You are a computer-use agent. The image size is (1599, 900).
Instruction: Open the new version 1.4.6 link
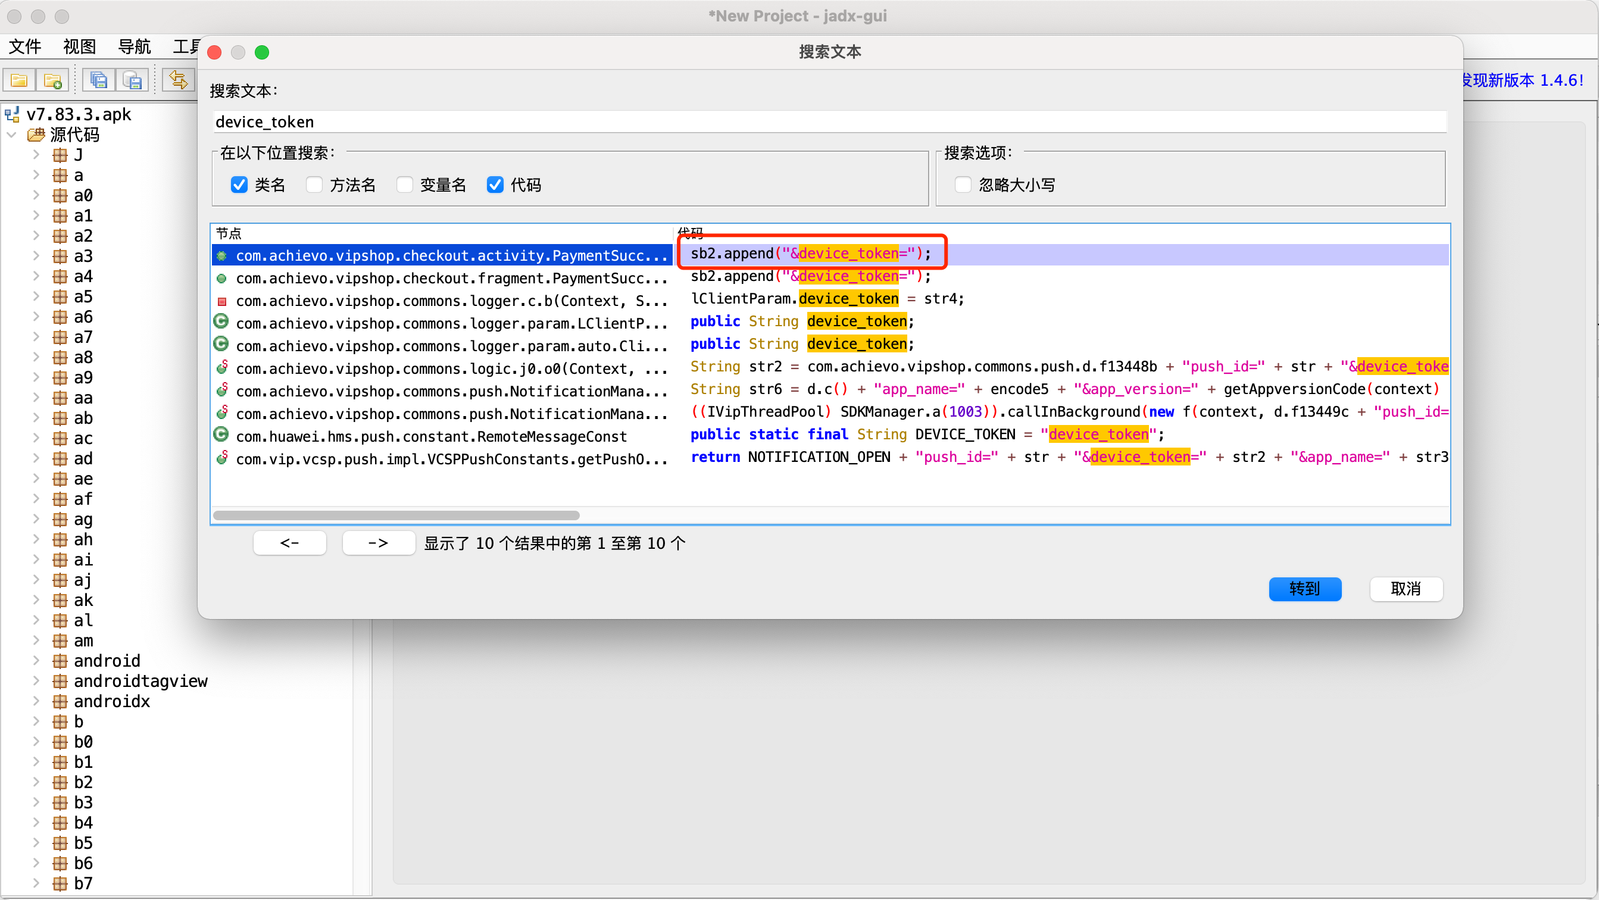click(x=1524, y=80)
